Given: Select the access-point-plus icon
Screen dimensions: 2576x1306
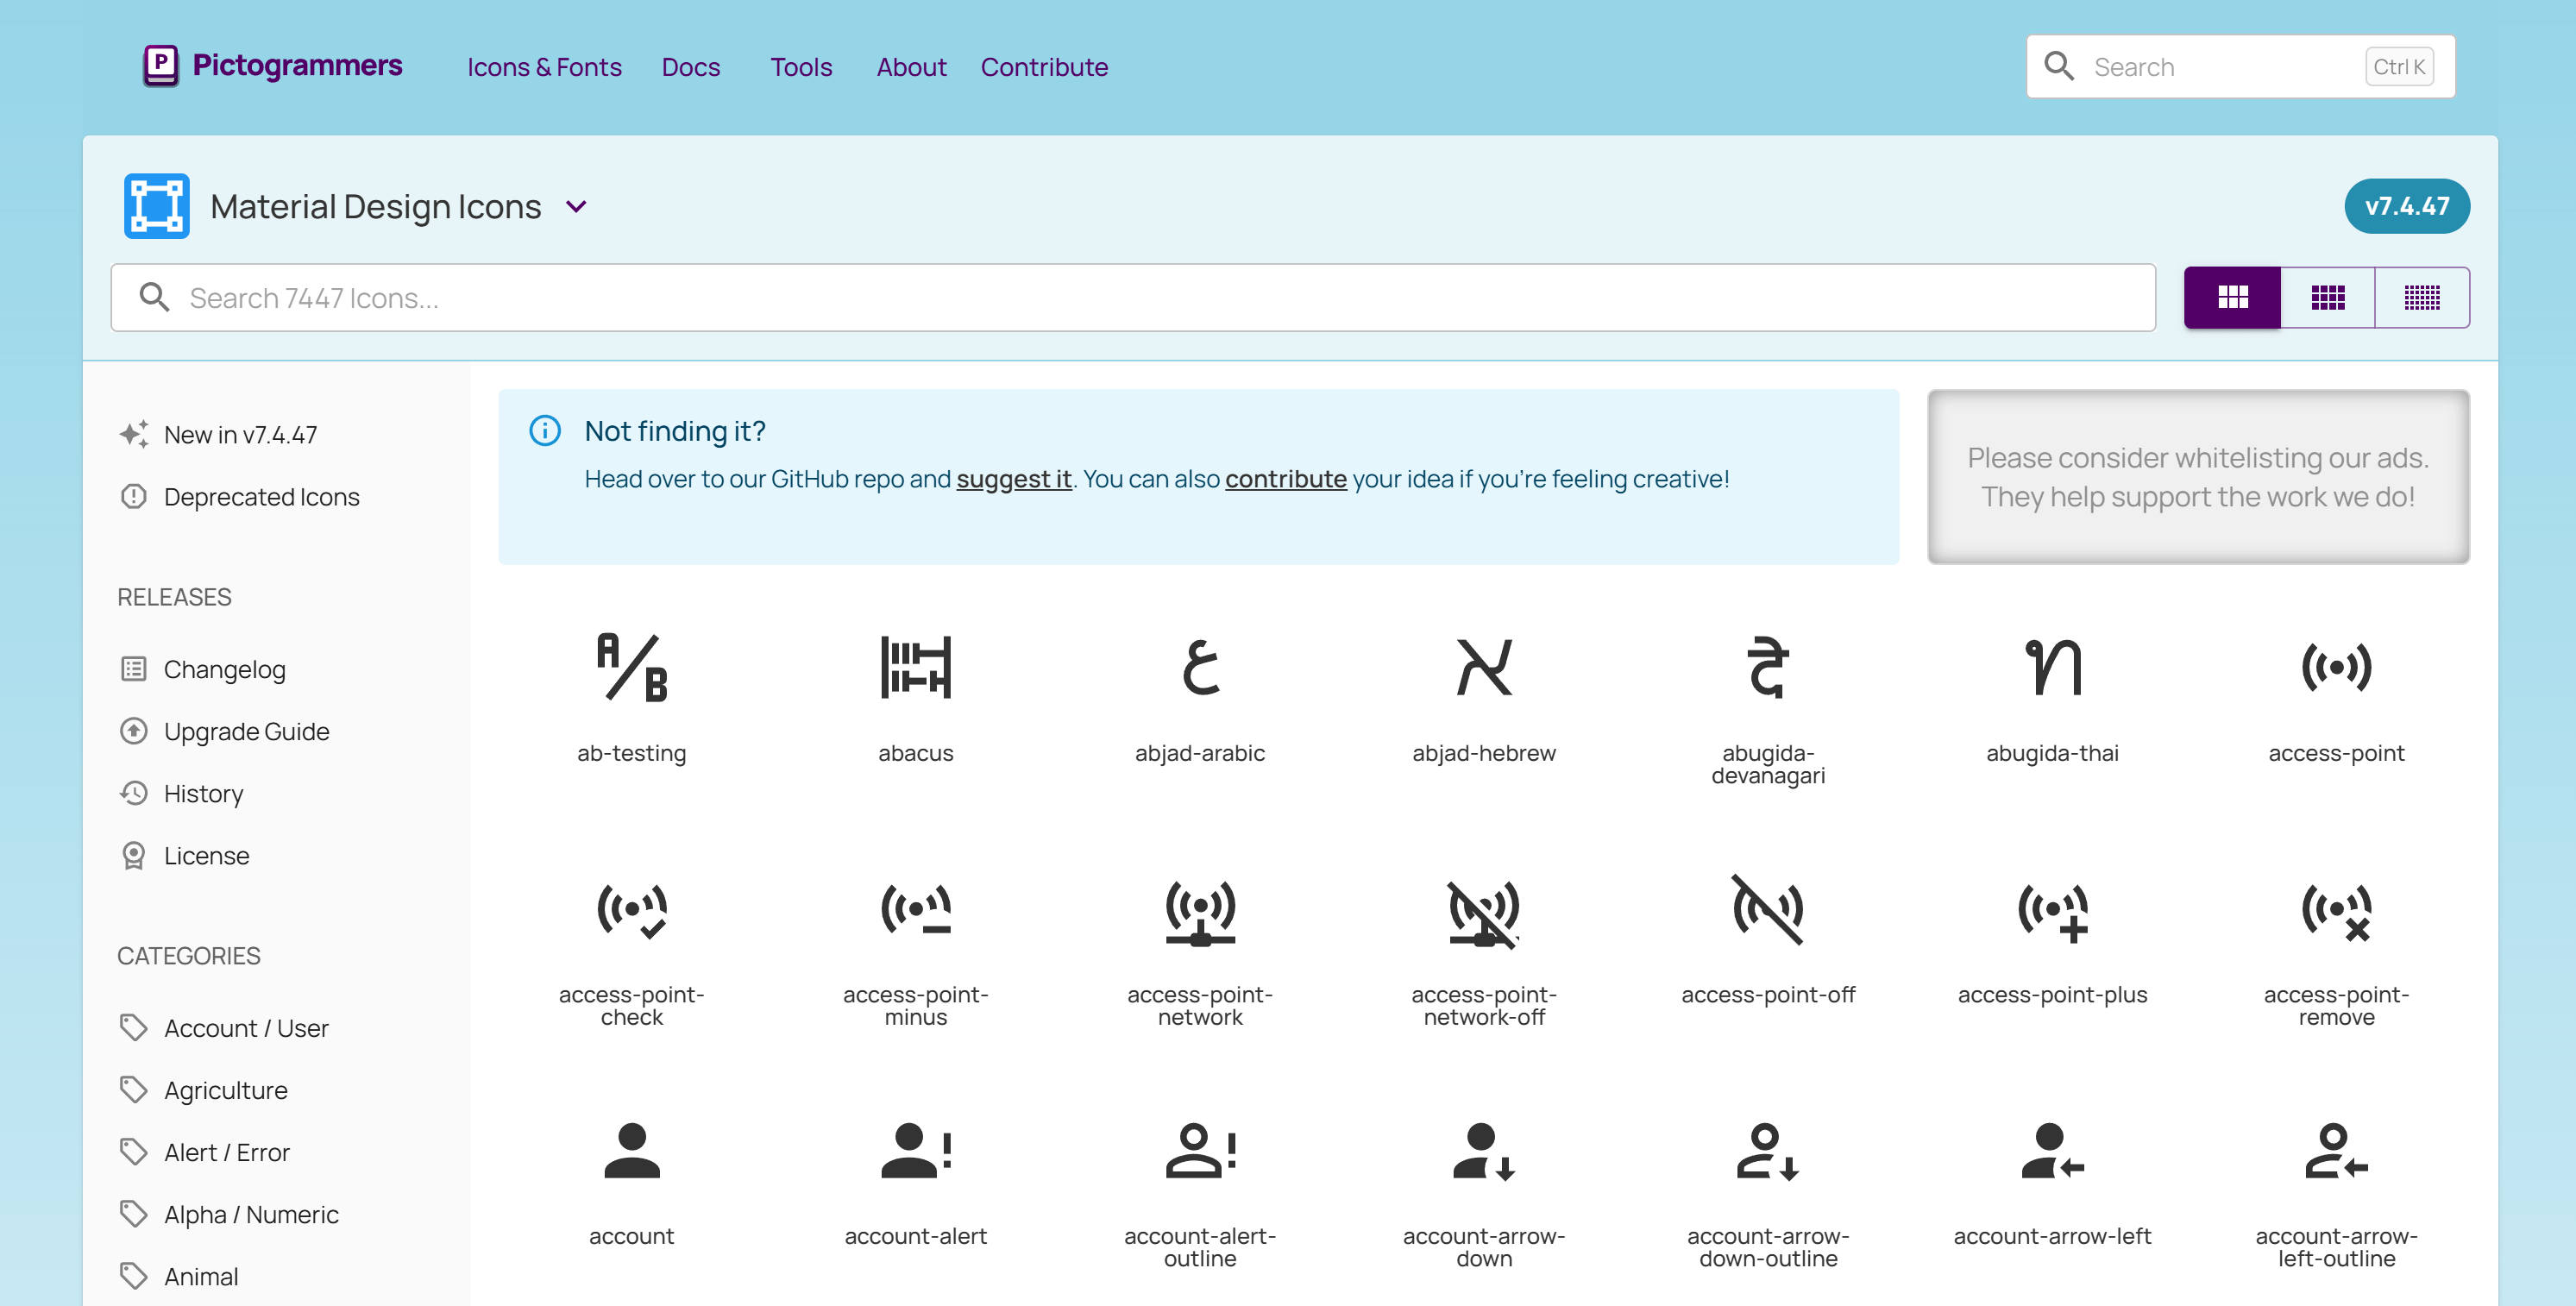Looking at the screenshot, I should [x=2051, y=911].
